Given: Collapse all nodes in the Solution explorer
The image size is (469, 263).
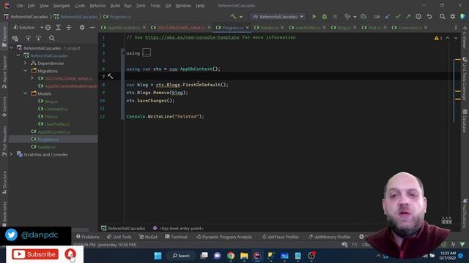Looking at the screenshot, I should click(68, 28).
